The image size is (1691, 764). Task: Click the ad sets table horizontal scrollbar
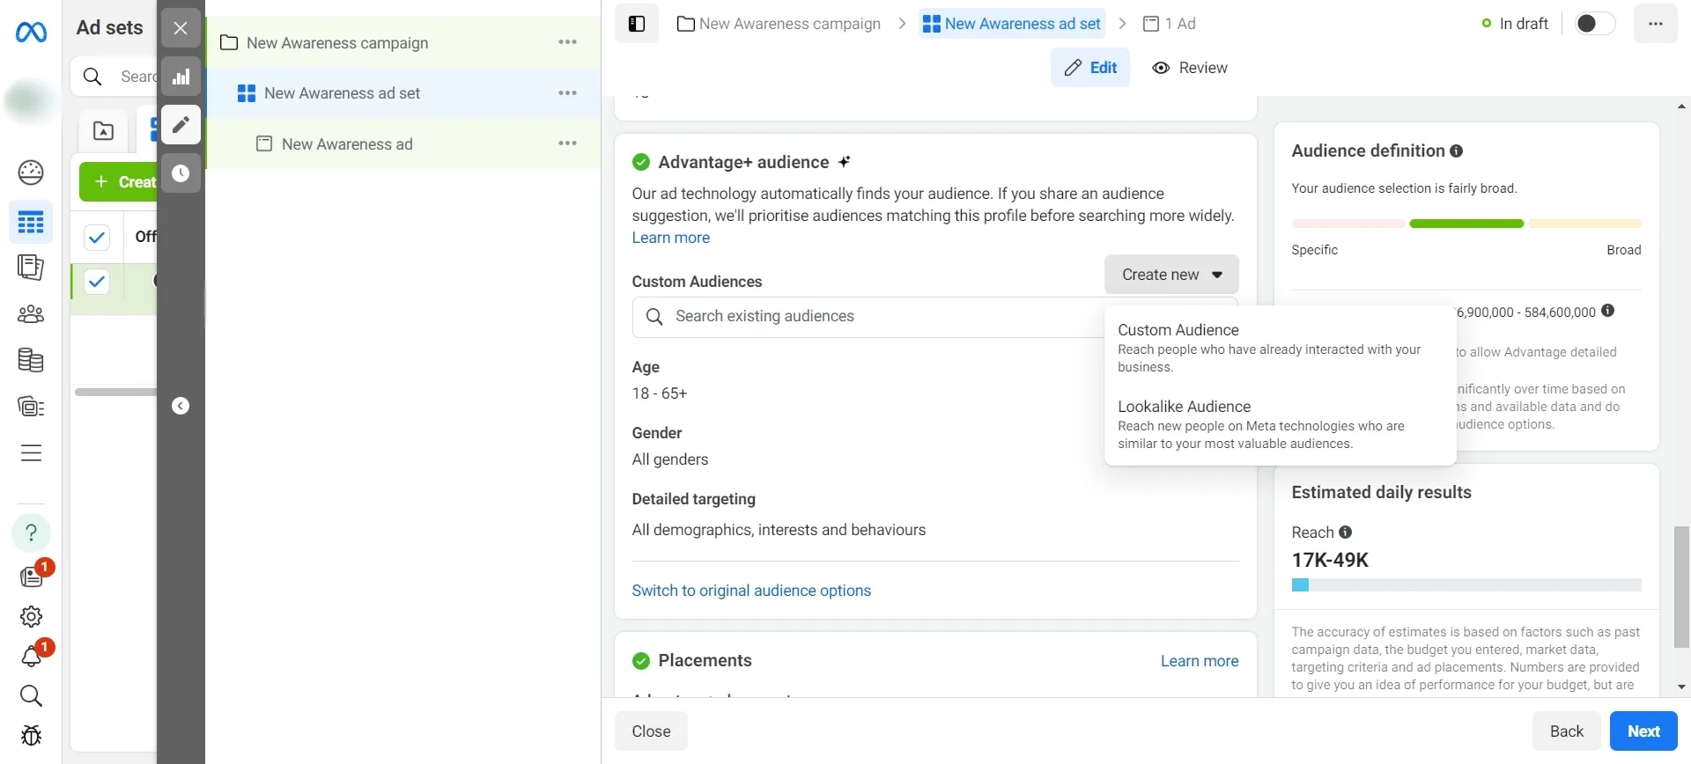pyautogui.click(x=115, y=392)
